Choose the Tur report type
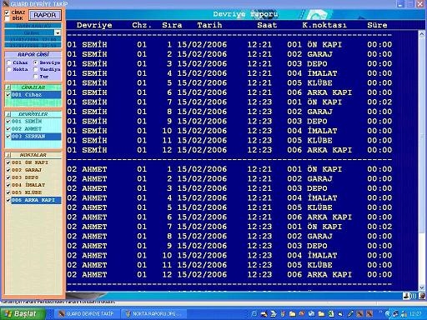Viewport: 427px width, 320px height. (x=36, y=77)
